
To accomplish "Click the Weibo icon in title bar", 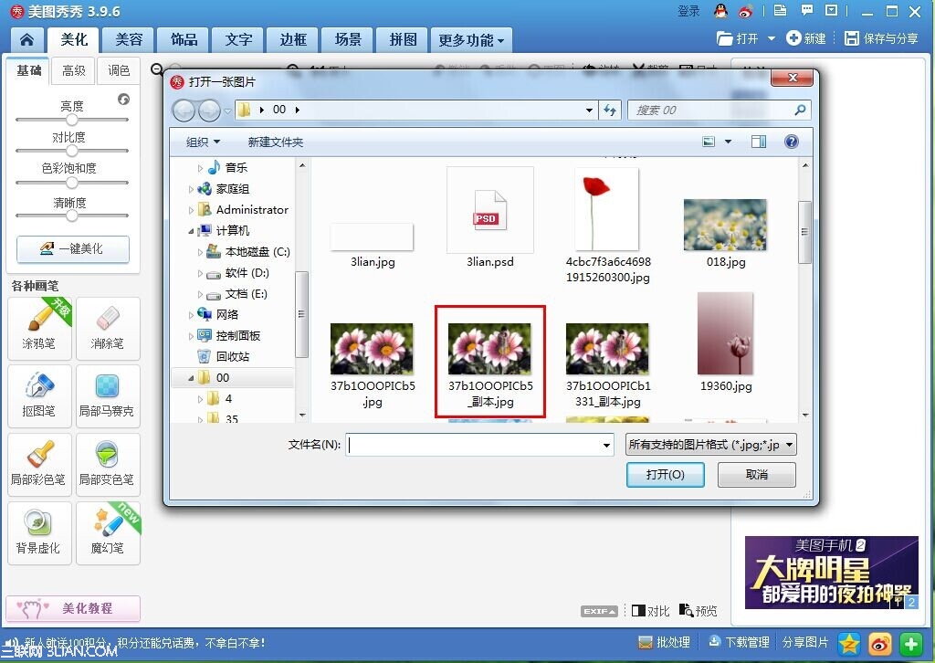I will pyautogui.click(x=745, y=11).
